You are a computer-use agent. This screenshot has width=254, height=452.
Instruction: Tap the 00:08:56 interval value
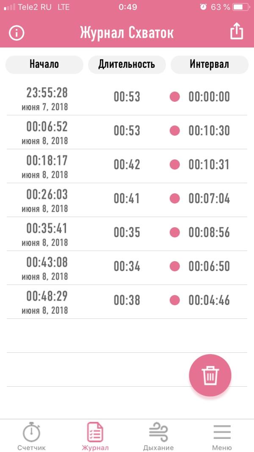click(x=209, y=233)
